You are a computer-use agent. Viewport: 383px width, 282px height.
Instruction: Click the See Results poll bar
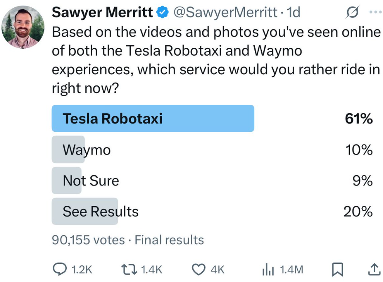click(x=100, y=211)
